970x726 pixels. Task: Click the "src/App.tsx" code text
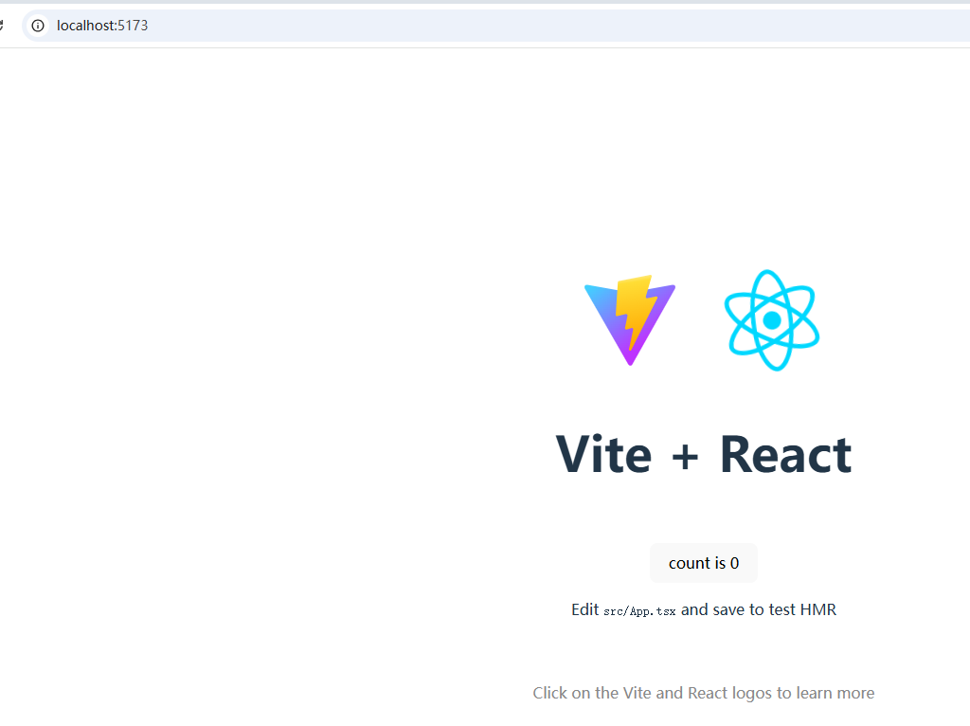pyautogui.click(x=639, y=611)
